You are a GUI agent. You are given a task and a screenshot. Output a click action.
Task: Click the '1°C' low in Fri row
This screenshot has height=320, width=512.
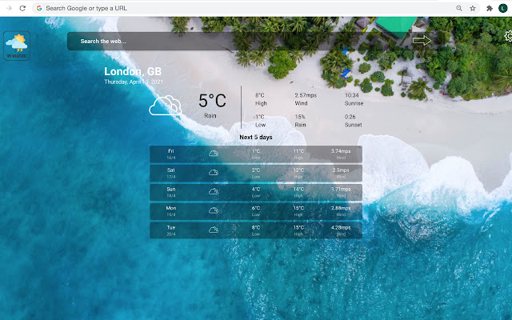click(x=256, y=151)
